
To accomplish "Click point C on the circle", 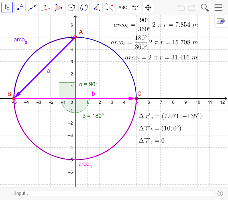I will click(x=136, y=99).
